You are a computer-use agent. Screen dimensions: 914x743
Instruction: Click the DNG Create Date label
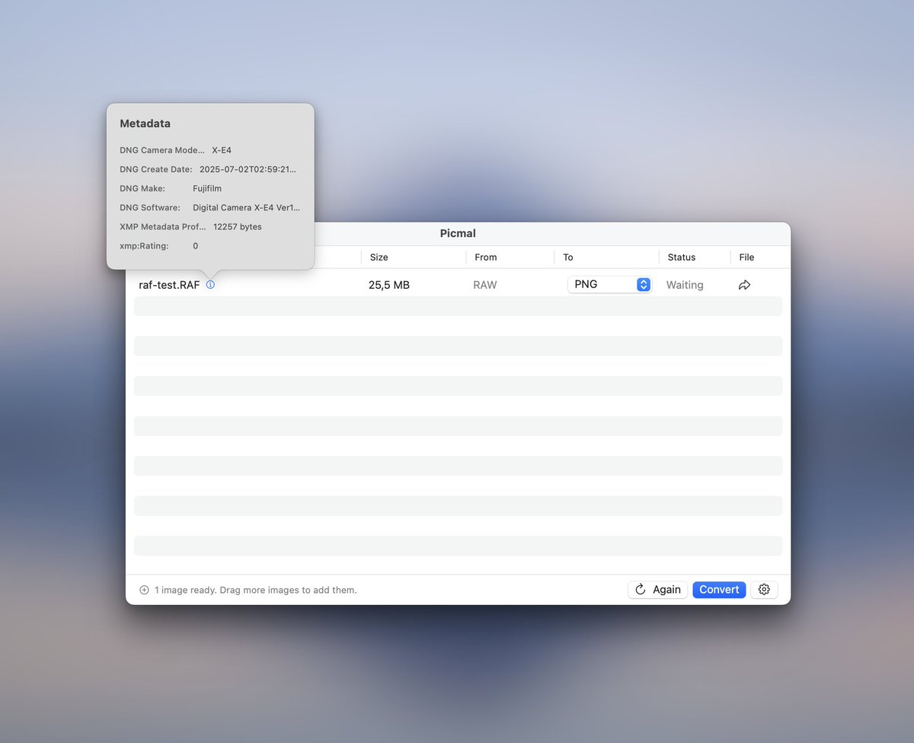[156, 169]
